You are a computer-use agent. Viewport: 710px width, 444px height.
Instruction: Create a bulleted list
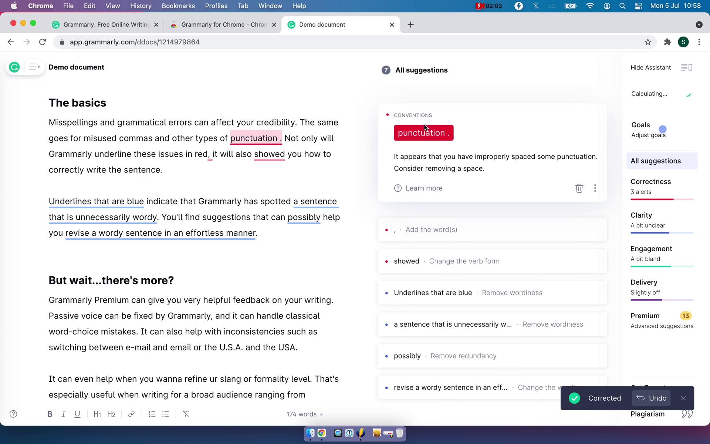coord(166,414)
